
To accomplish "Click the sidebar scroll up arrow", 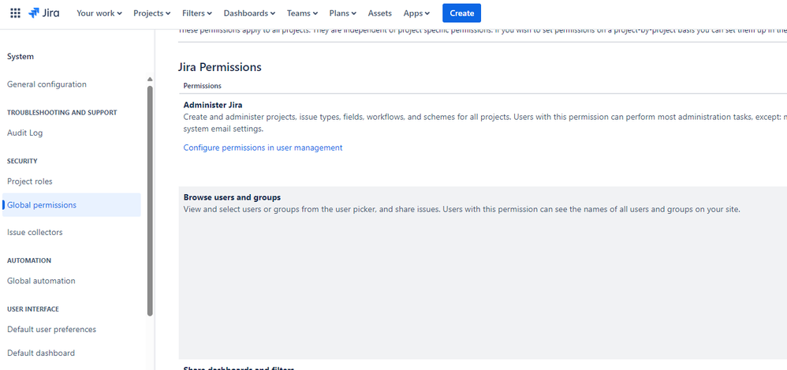I will pyautogui.click(x=150, y=80).
